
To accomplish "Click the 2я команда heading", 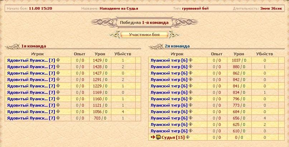I will [177, 46].
